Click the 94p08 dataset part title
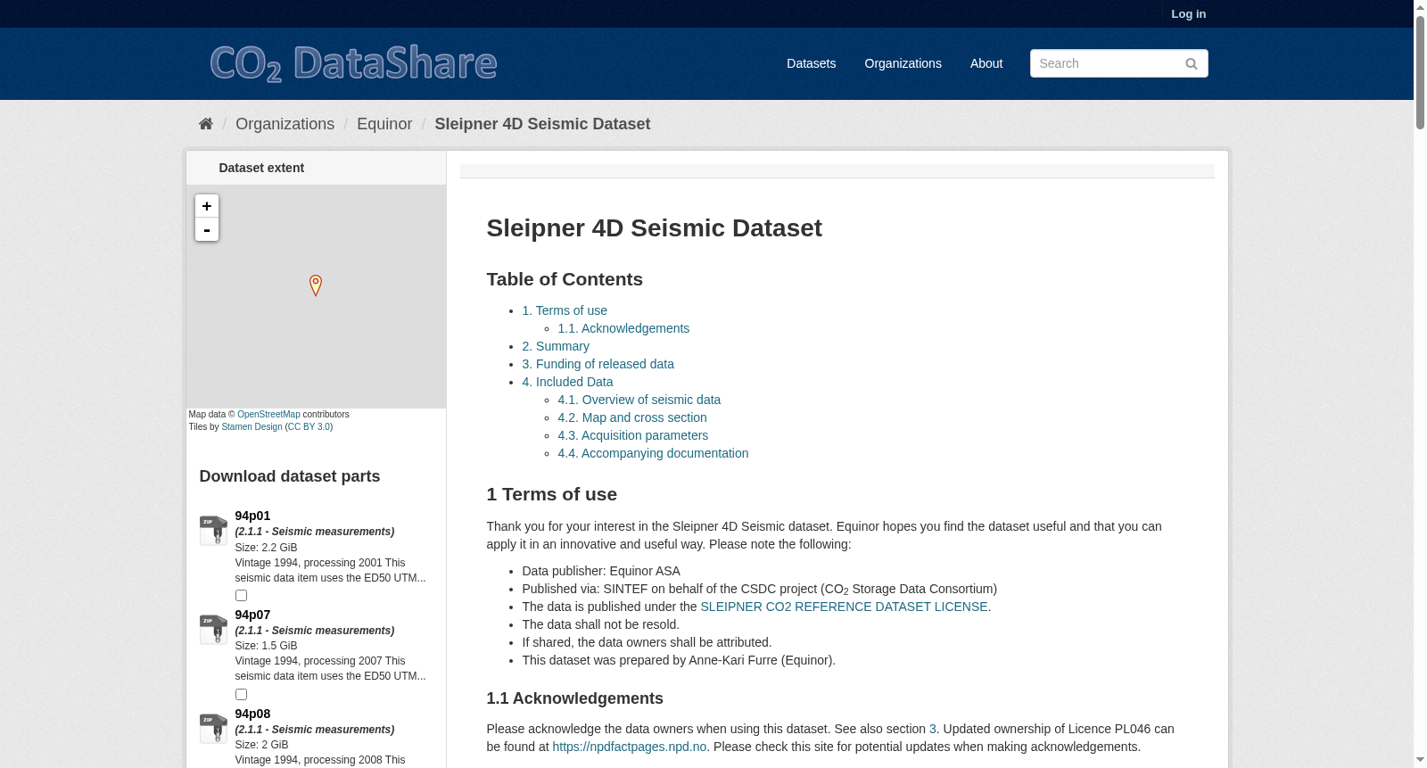 [252, 714]
